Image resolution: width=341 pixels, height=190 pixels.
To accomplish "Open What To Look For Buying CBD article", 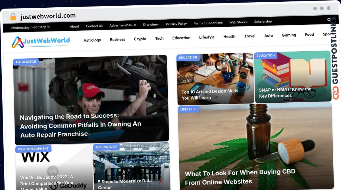I will [x=240, y=177].
